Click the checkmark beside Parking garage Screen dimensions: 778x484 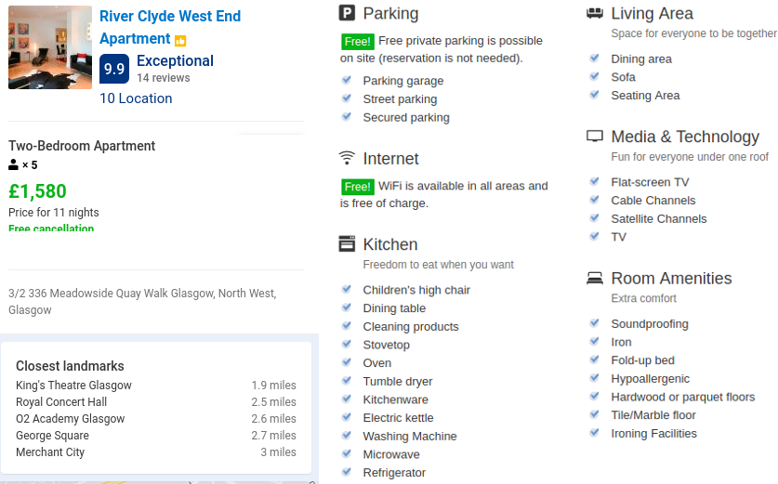[346, 80]
